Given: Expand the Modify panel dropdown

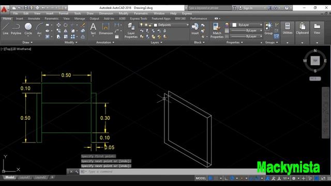Looking at the screenshot, I should 71,42.
